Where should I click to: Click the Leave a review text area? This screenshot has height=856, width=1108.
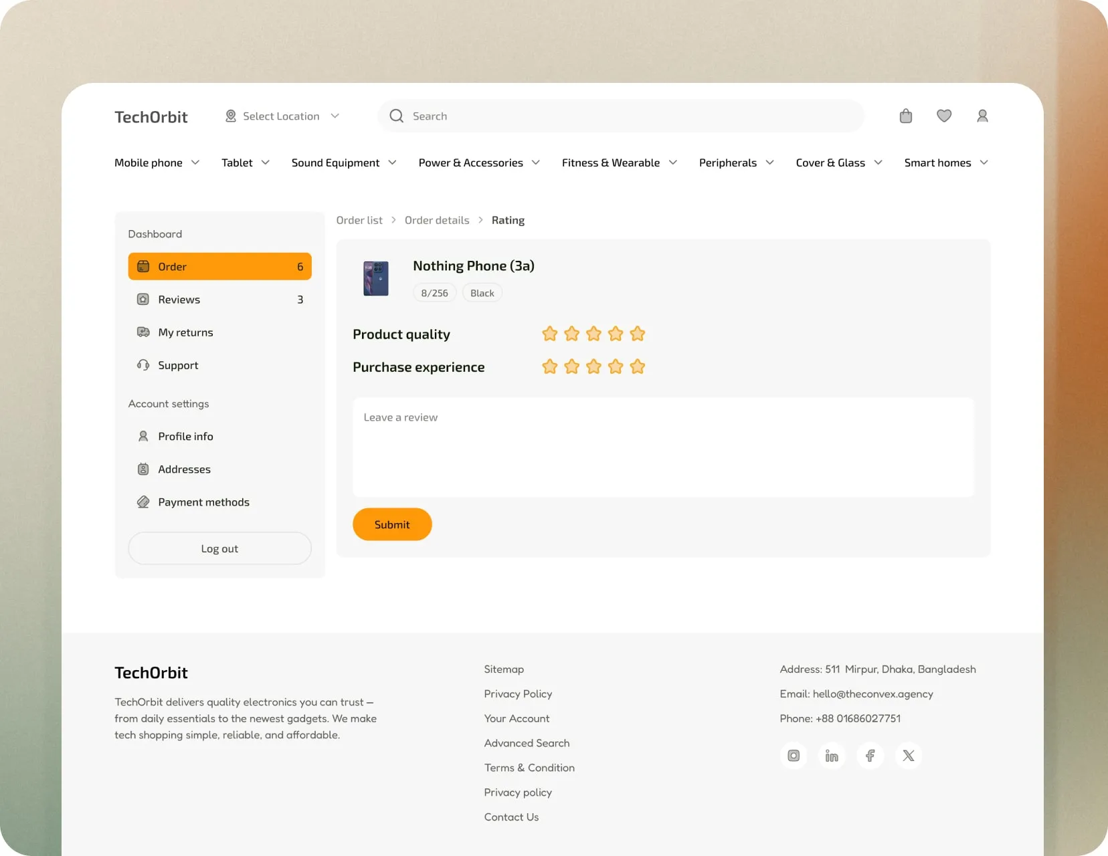[x=663, y=447]
